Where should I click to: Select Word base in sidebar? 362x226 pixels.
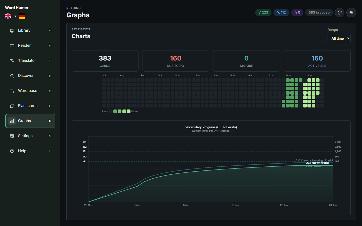pos(30,91)
